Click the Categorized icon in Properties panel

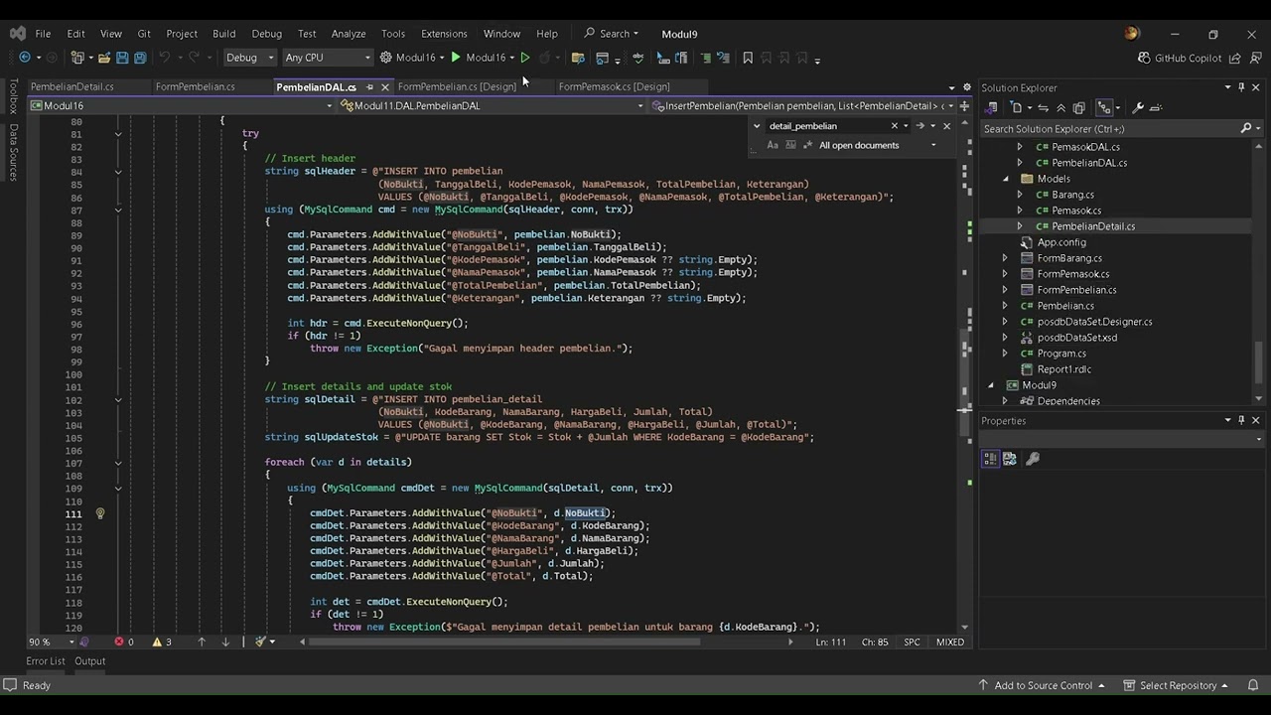click(990, 459)
